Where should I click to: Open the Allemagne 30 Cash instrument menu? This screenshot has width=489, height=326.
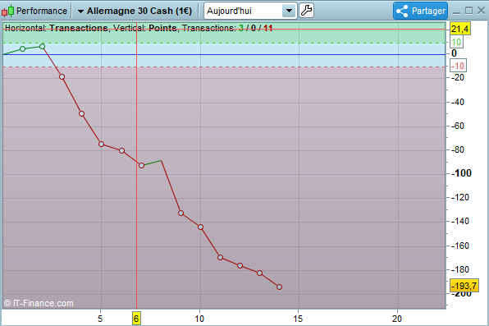(x=135, y=11)
